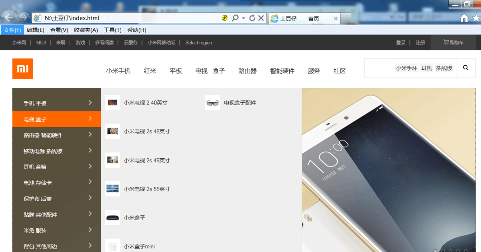Close the 土豆仔——首页 browser tab

(336, 19)
